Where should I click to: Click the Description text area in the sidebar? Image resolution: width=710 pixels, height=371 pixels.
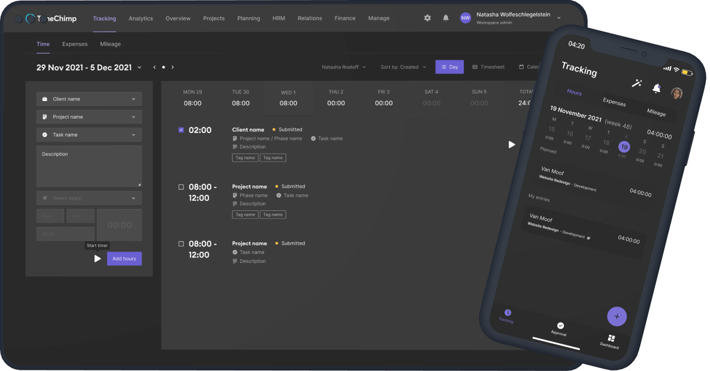coord(89,165)
